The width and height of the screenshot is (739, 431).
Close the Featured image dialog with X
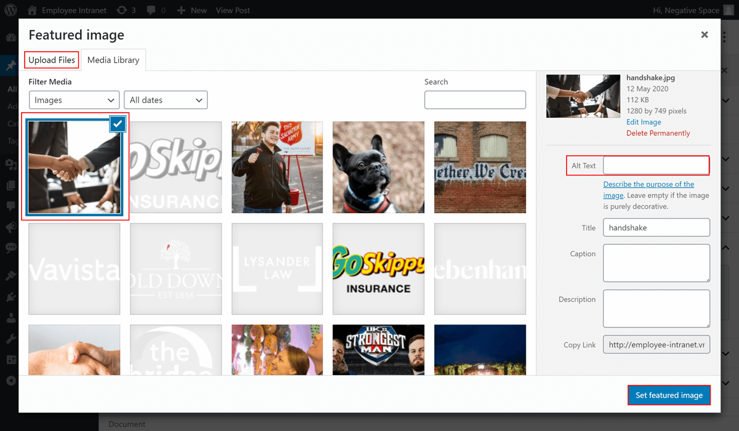click(x=705, y=35)
